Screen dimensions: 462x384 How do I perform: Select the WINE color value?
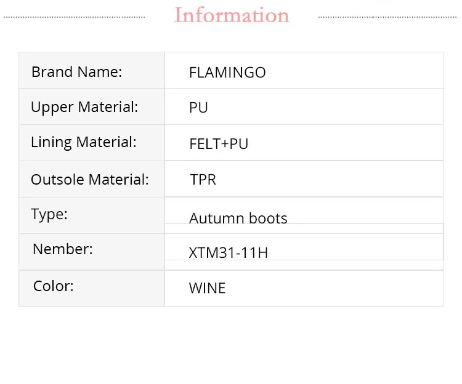pyautogui.click(x=207, y=288)
